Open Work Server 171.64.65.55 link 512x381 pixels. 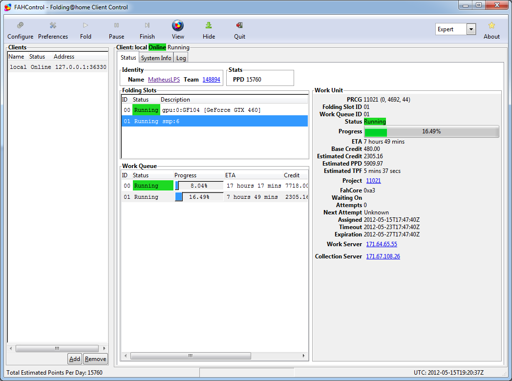[x=382, y=244]
